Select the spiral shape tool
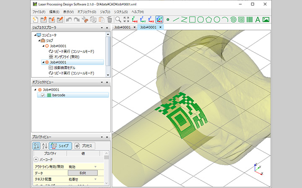The image size is (302, 188). click(233, 19)
